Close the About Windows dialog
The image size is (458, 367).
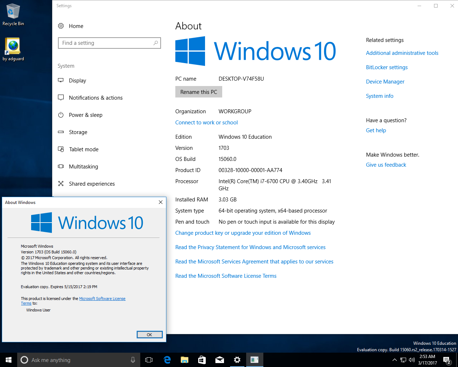(161, 202)
